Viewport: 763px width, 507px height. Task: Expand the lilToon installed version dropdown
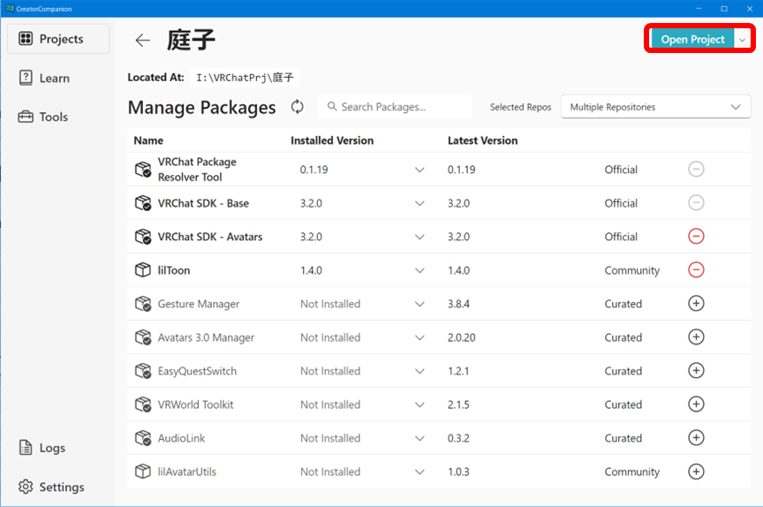tap(420, 270)
